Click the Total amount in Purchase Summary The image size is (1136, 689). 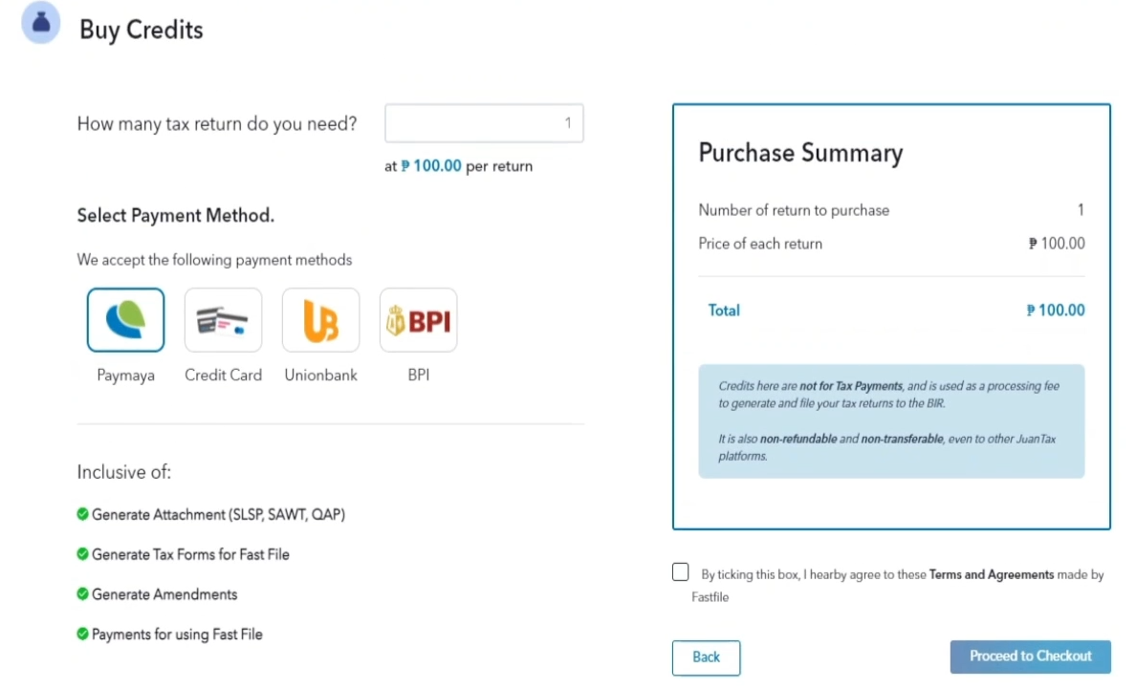coord(1056,311)
